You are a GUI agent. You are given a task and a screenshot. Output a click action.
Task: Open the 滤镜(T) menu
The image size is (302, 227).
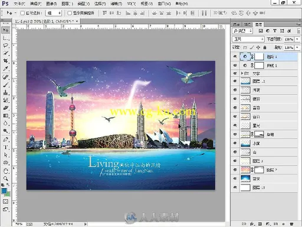pyautogui.click(x=116, y=4)
